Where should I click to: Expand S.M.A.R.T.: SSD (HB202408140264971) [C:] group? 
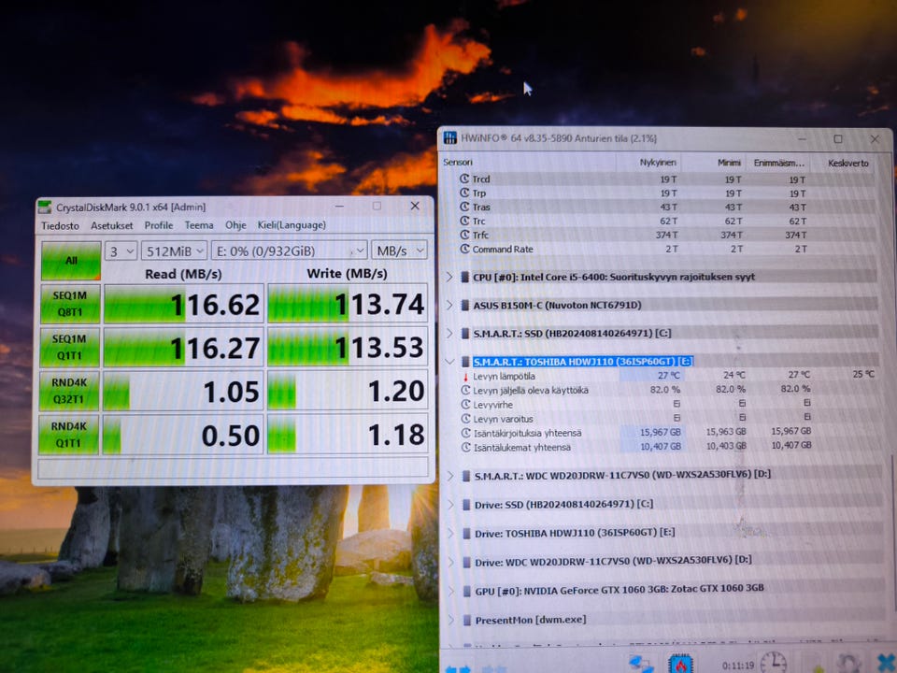pyautogui.click(x=449, y=333)
